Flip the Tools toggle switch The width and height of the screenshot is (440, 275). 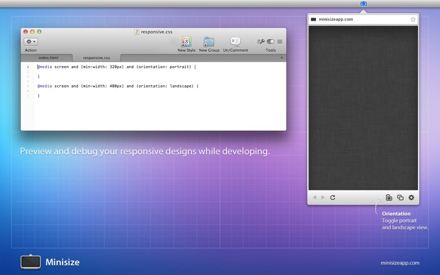click(x=271, y=42)
